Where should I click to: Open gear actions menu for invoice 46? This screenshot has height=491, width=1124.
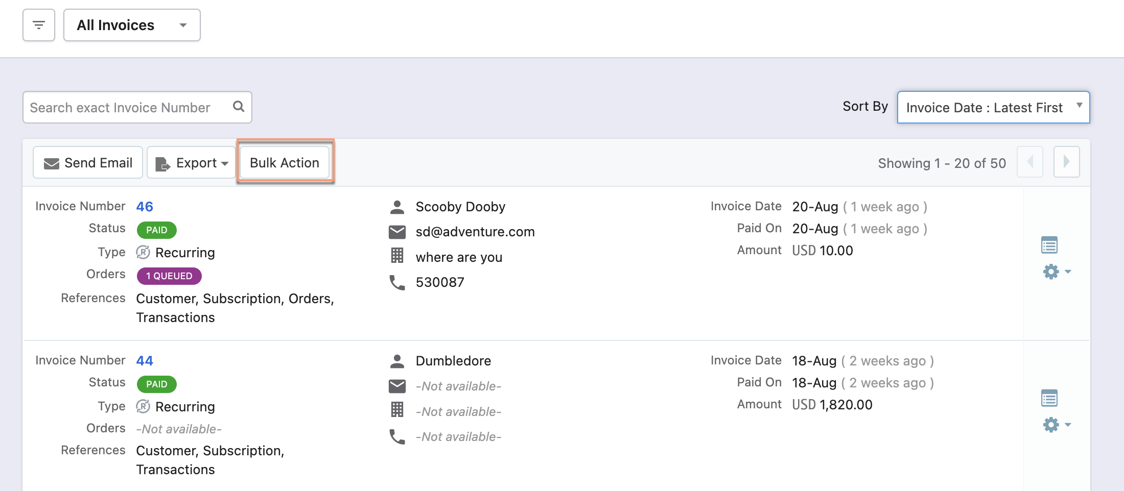[x=1056, y=272]
